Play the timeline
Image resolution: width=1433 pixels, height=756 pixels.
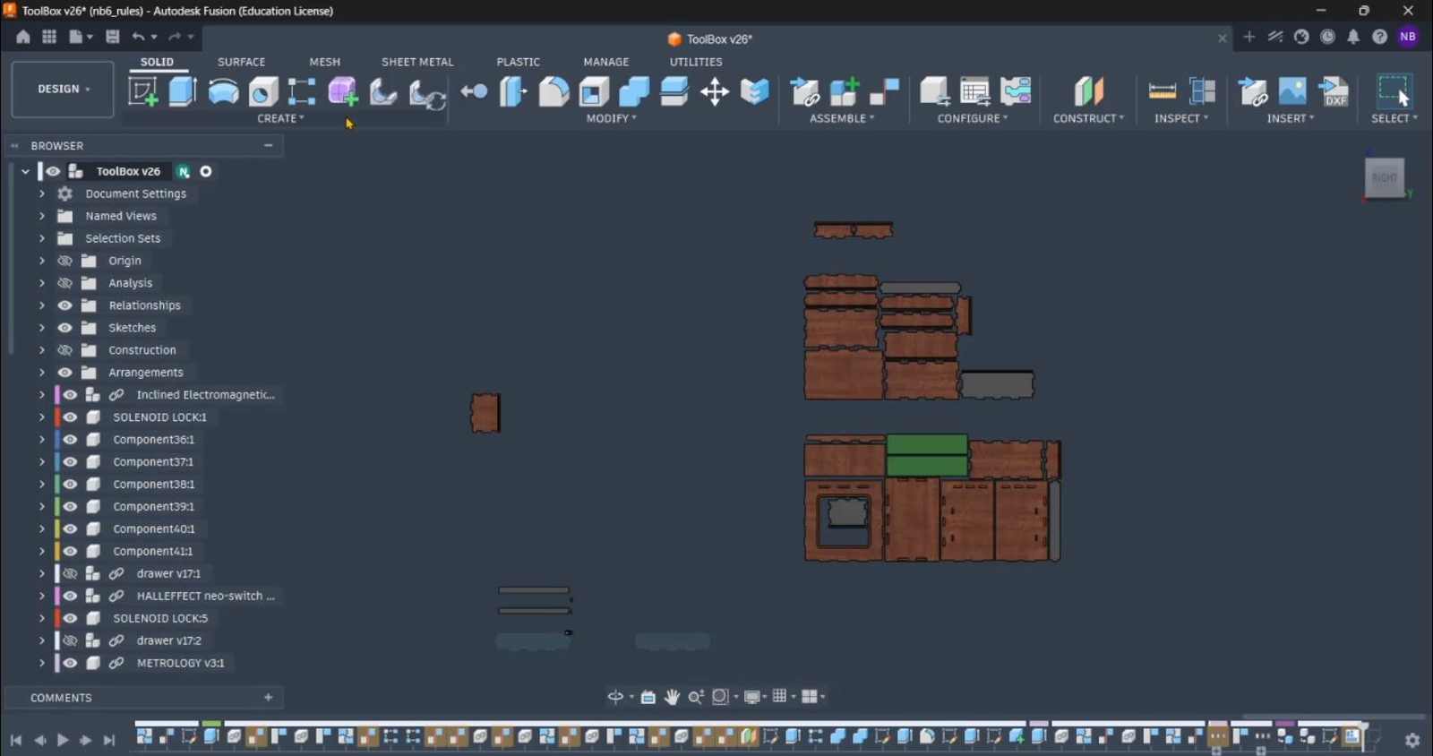pyautogui.click(x=63, y=740)
